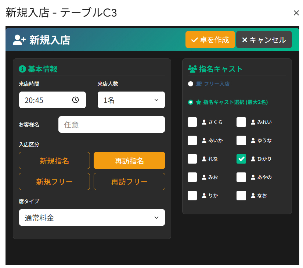Click the coffee cup icon beside フリー入店
303x268 pixels.
[199, 84]
